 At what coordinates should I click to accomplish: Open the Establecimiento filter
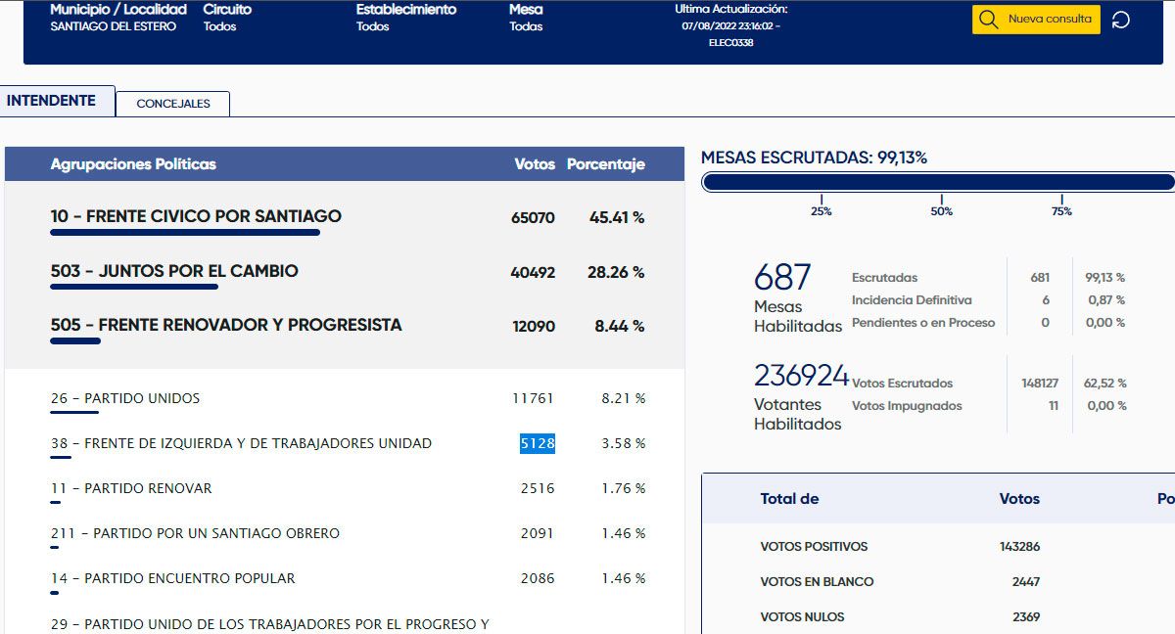405,18
